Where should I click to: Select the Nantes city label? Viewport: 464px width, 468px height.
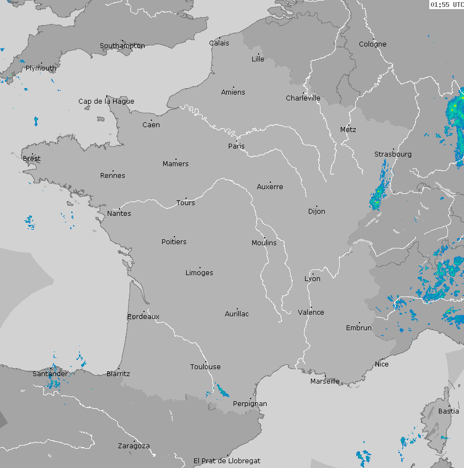pos(119,214)
